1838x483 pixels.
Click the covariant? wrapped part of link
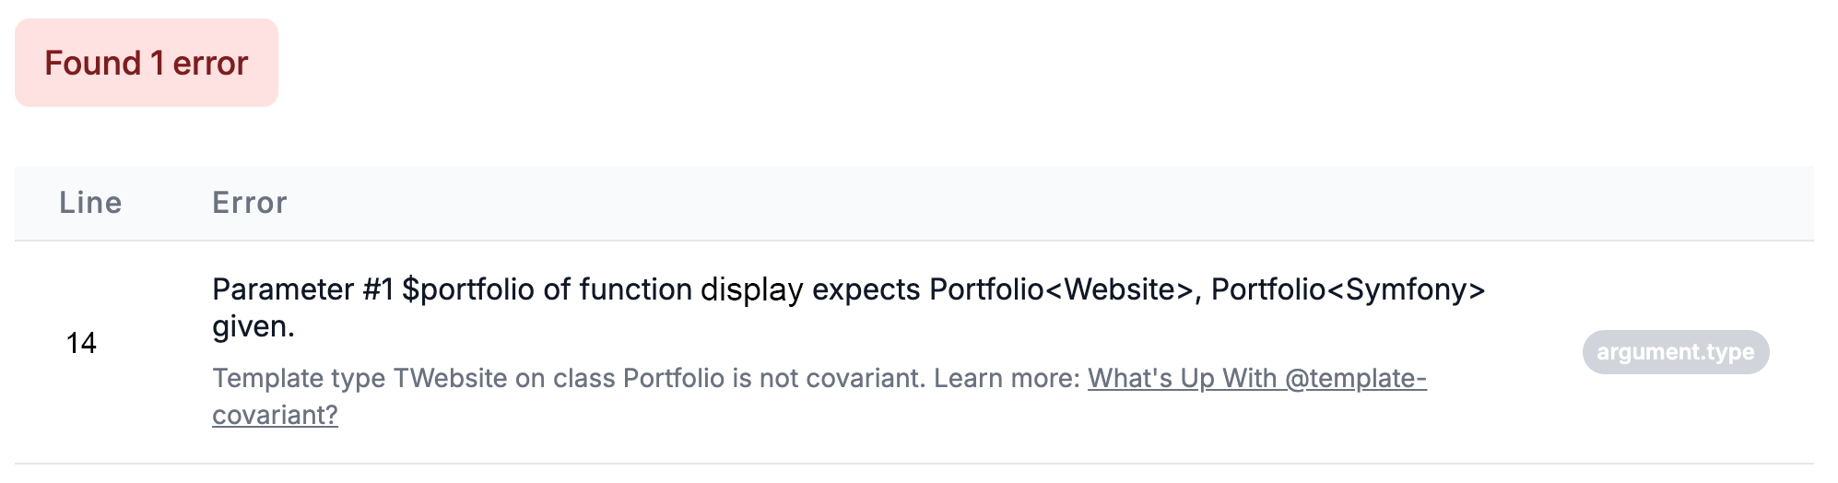(275, 415)
